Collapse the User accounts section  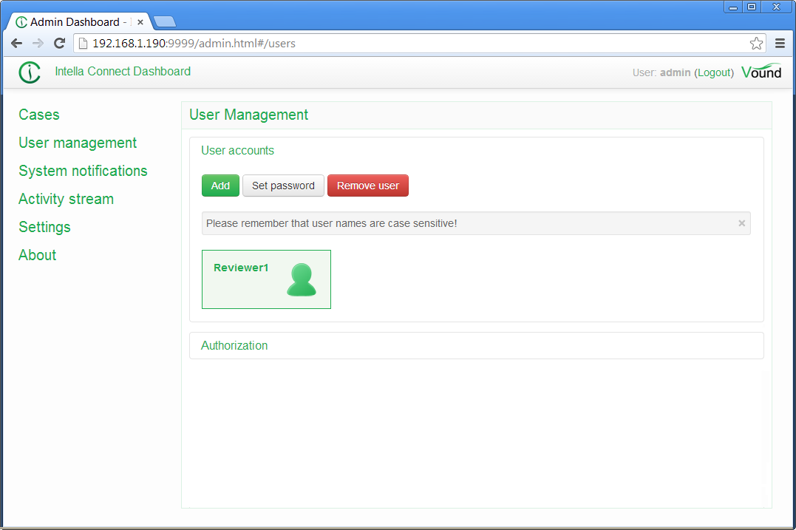237,150
